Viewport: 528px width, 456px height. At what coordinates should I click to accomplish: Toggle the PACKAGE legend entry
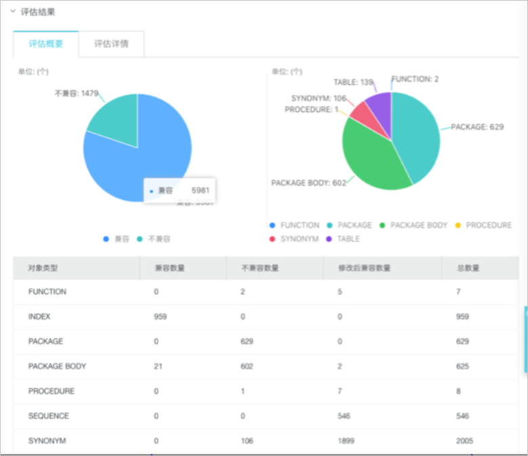350,225
